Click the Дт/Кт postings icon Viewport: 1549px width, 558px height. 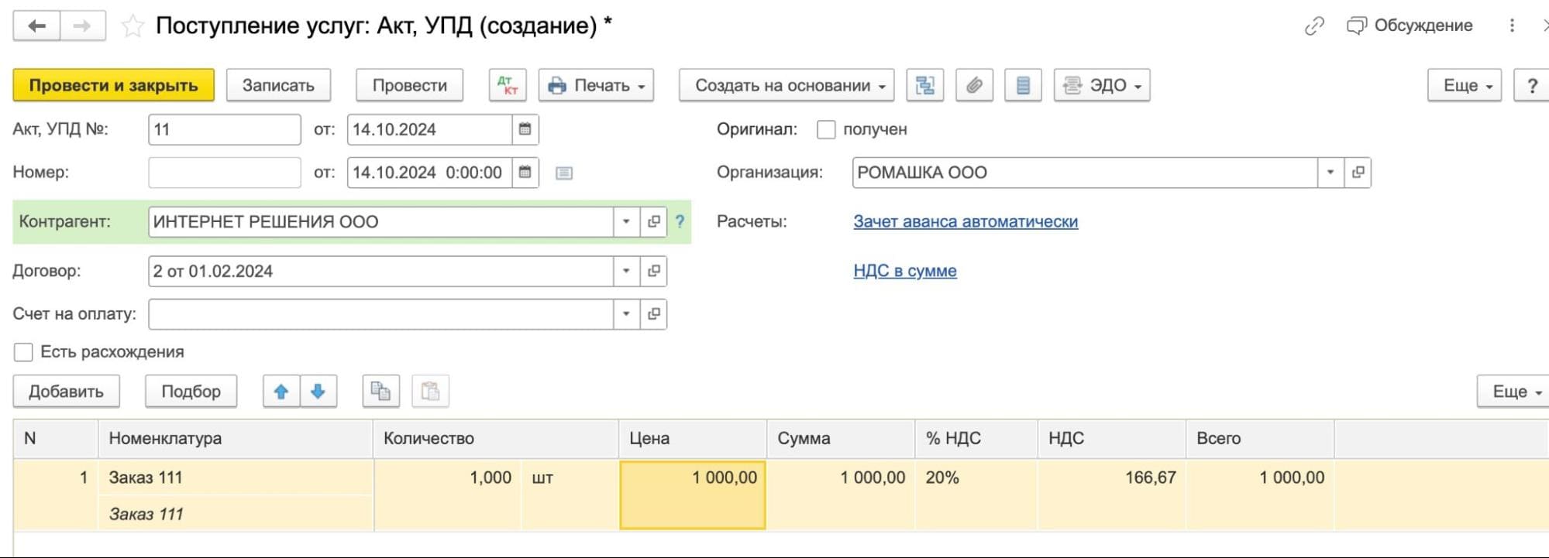pos(508,85)
